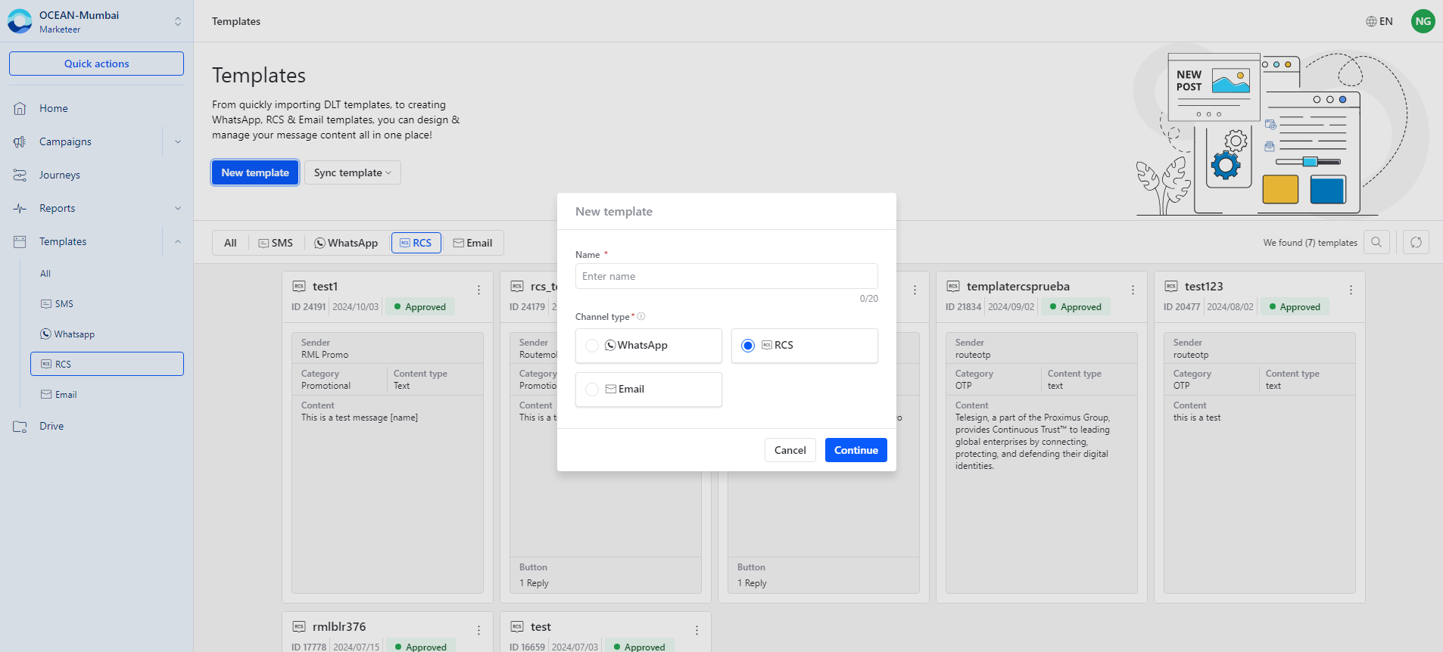This screenshot has width=1443, height=652.
Task: Select Templates in the sidebar
Action: coord(63,241)
